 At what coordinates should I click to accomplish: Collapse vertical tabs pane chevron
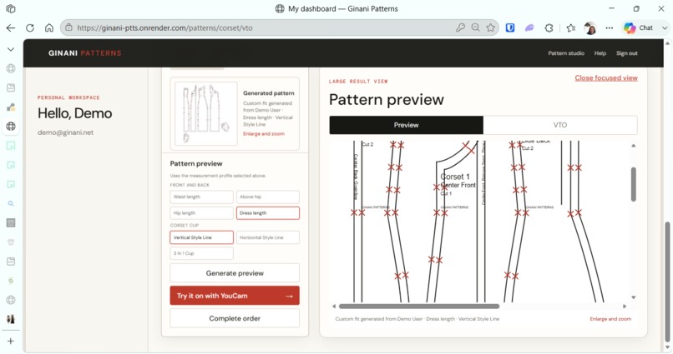pyautogui.click(x=11, y=49)
